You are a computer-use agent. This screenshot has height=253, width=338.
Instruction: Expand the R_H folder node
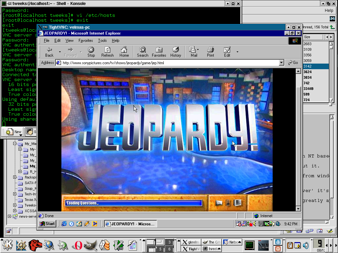20,171
